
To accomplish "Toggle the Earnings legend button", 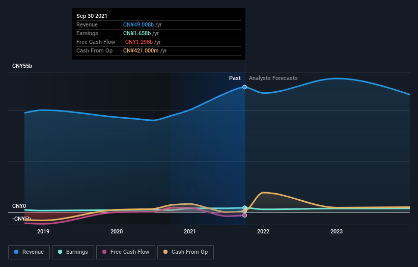I will pyautogui.click(x=73, y=252).
